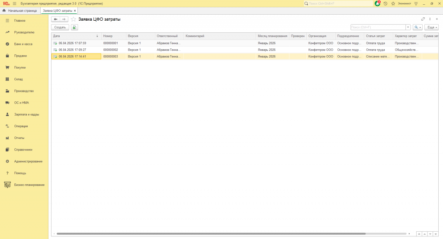Click the Производство factory icon
Image resolution: width=443 pixels, height=239 pixels.
pyautogui.click(x=7, y=91)
